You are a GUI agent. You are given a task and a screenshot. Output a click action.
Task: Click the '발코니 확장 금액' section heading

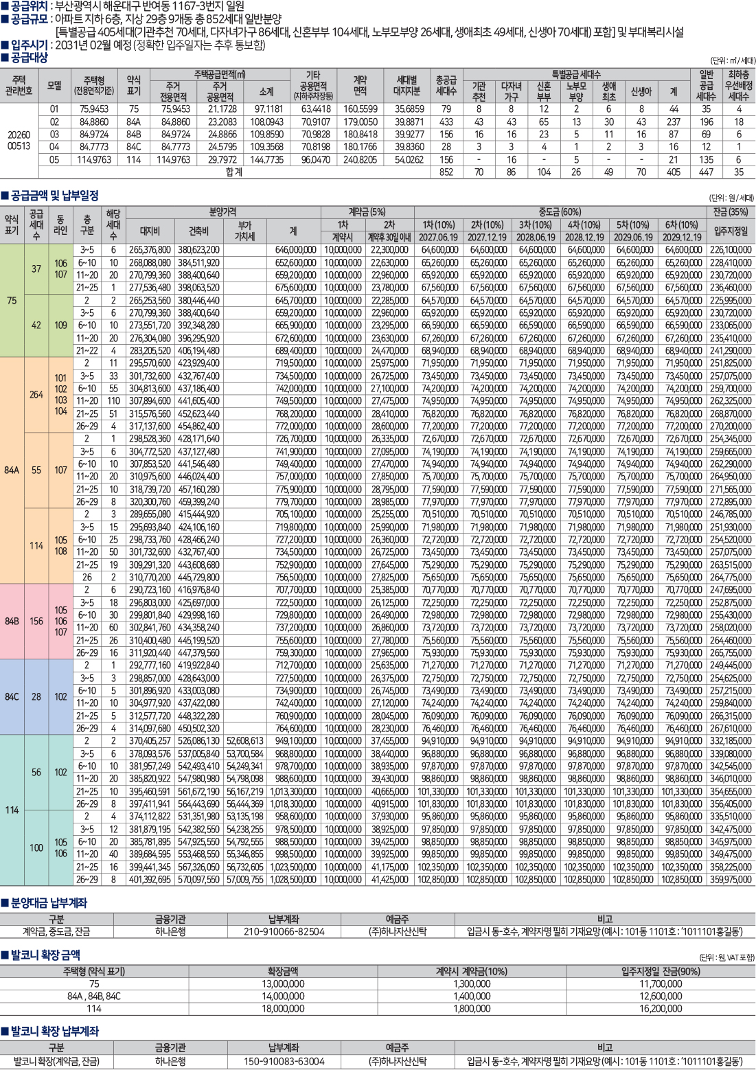[45, 955]
